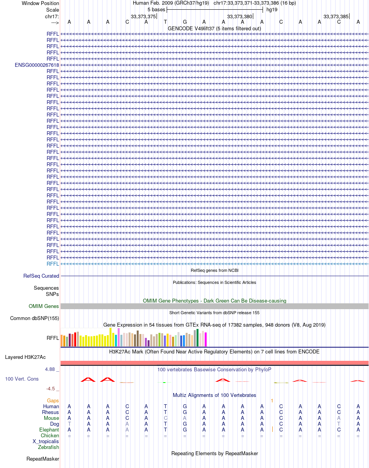
Task: Click the 33,373,380 coordinate marker
Action: point(240,16)
